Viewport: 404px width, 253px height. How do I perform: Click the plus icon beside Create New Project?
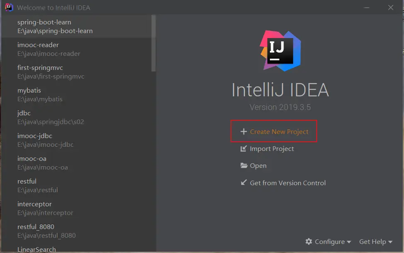(x=244, y=131)
